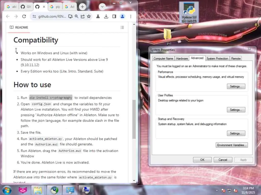Viewport: 261px width, 195px height.
Task: Click the Compatibility heading
Action: (x=36, y=40)
